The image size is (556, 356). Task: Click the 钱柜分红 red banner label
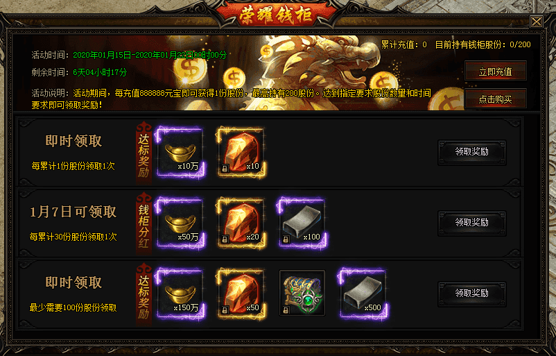pos(144,223)
